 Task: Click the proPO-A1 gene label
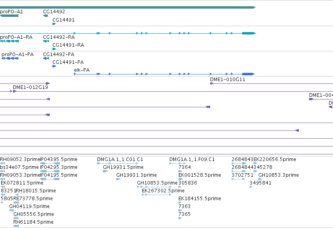pyautogui.click(x=11, y=12)
